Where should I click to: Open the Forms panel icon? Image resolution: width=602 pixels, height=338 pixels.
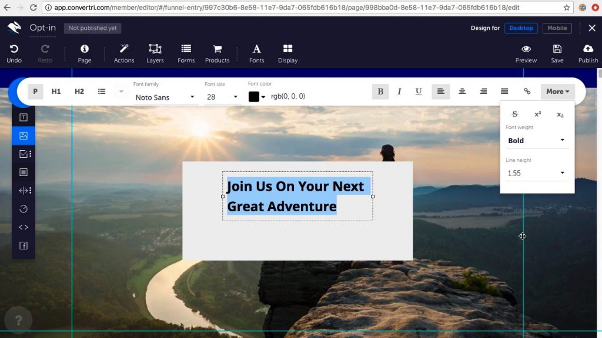point(186,49)
